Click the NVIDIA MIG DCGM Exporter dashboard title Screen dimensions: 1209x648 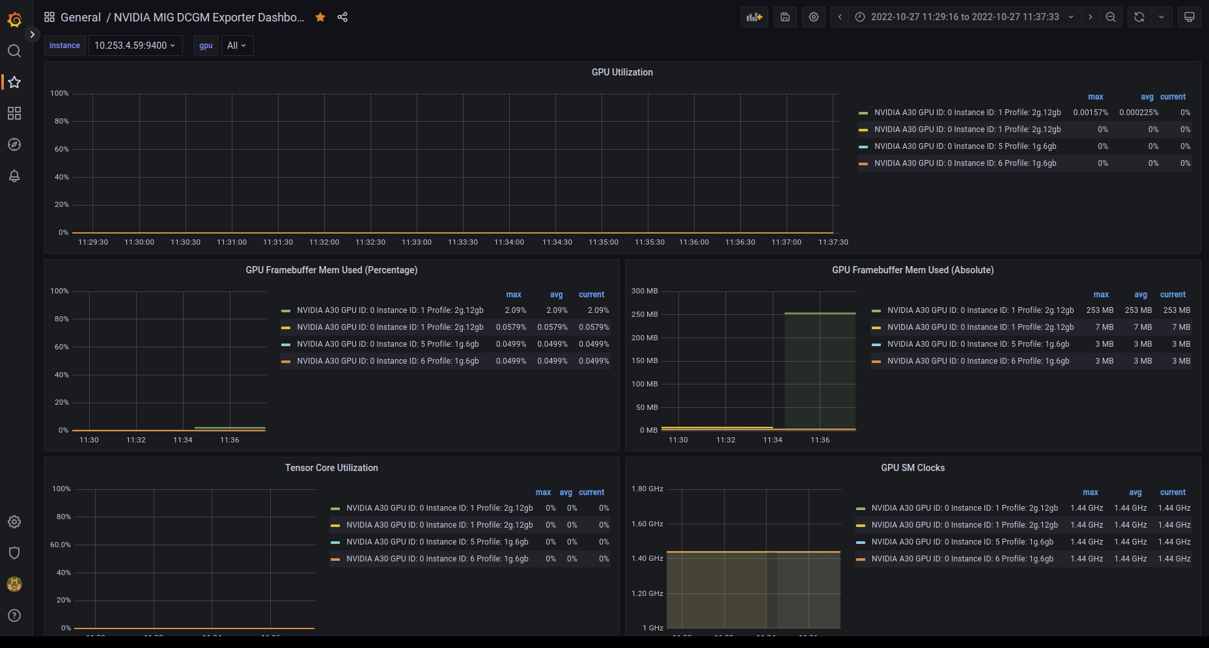(x=209, y=18)
